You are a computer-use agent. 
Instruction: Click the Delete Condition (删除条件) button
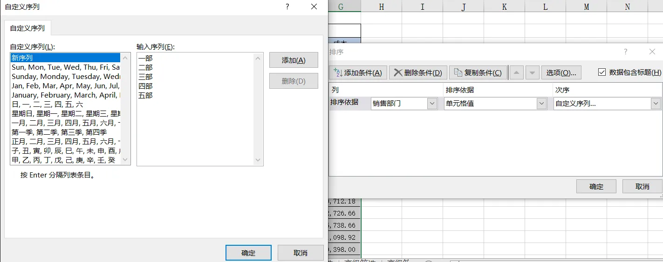click(418, 72)
